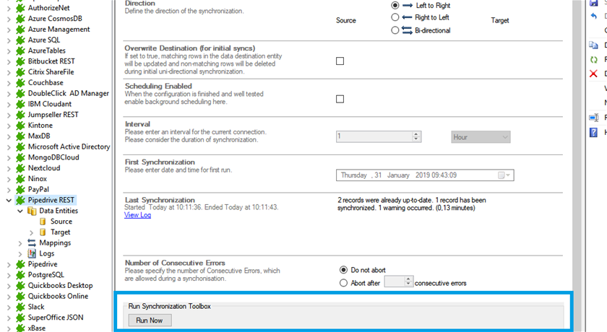This screenshot has width=607, height=332.
Task: Select Microsoft Active Directory in the tree
Action: [69, 147]
